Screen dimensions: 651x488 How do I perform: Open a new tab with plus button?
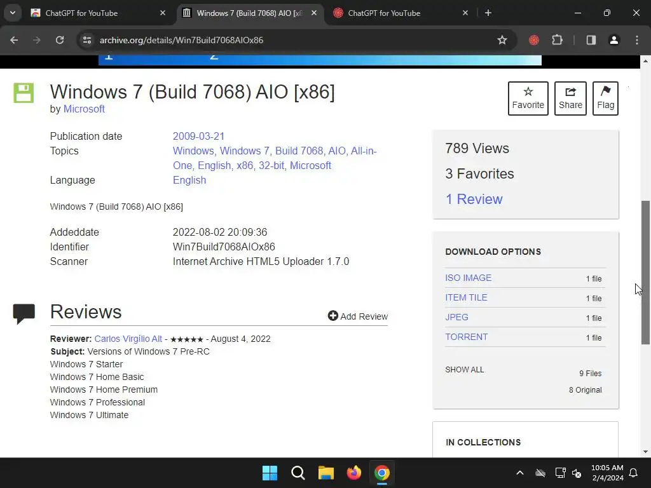(x=488, y=13)
